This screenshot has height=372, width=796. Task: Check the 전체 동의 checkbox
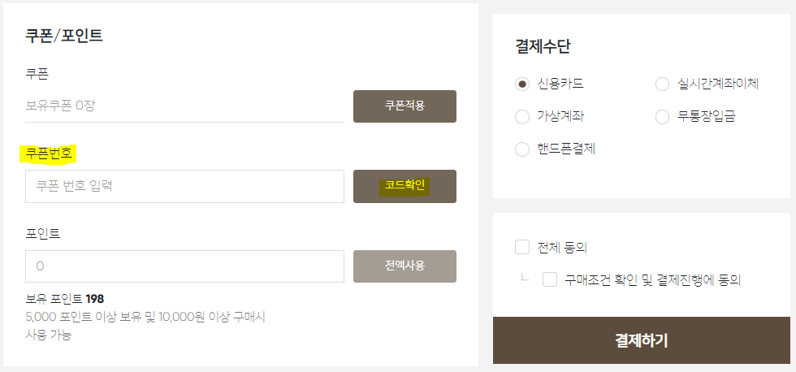click(521, 247)
